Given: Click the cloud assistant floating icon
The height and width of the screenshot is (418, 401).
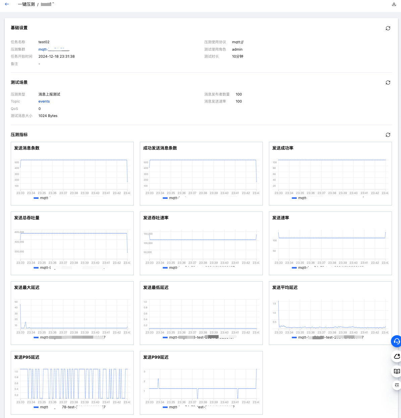Looking at the screenshot, I should (x=397, y=356).
